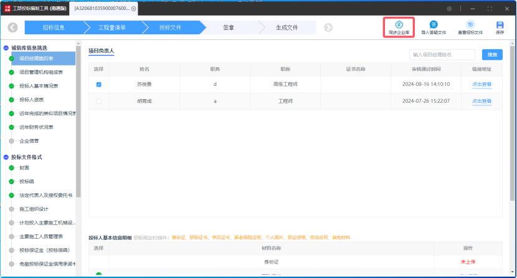Go back with the left arrow circle
Viewport: 517px width, 278px height.
tap(12, 28)
